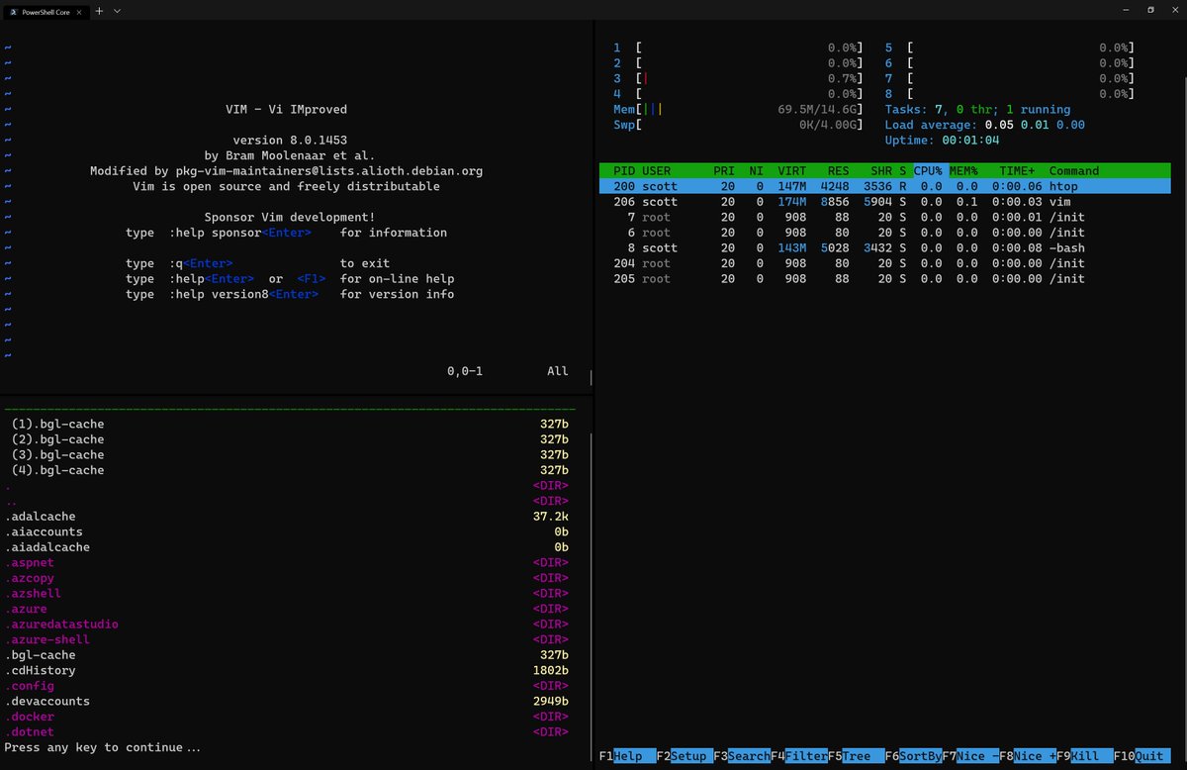Show htop help with F1Help
Screen dimensions: 1187x770
[623, 755]
